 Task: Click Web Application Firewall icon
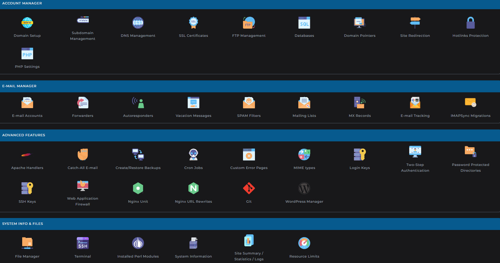click(x=83, y=186)
